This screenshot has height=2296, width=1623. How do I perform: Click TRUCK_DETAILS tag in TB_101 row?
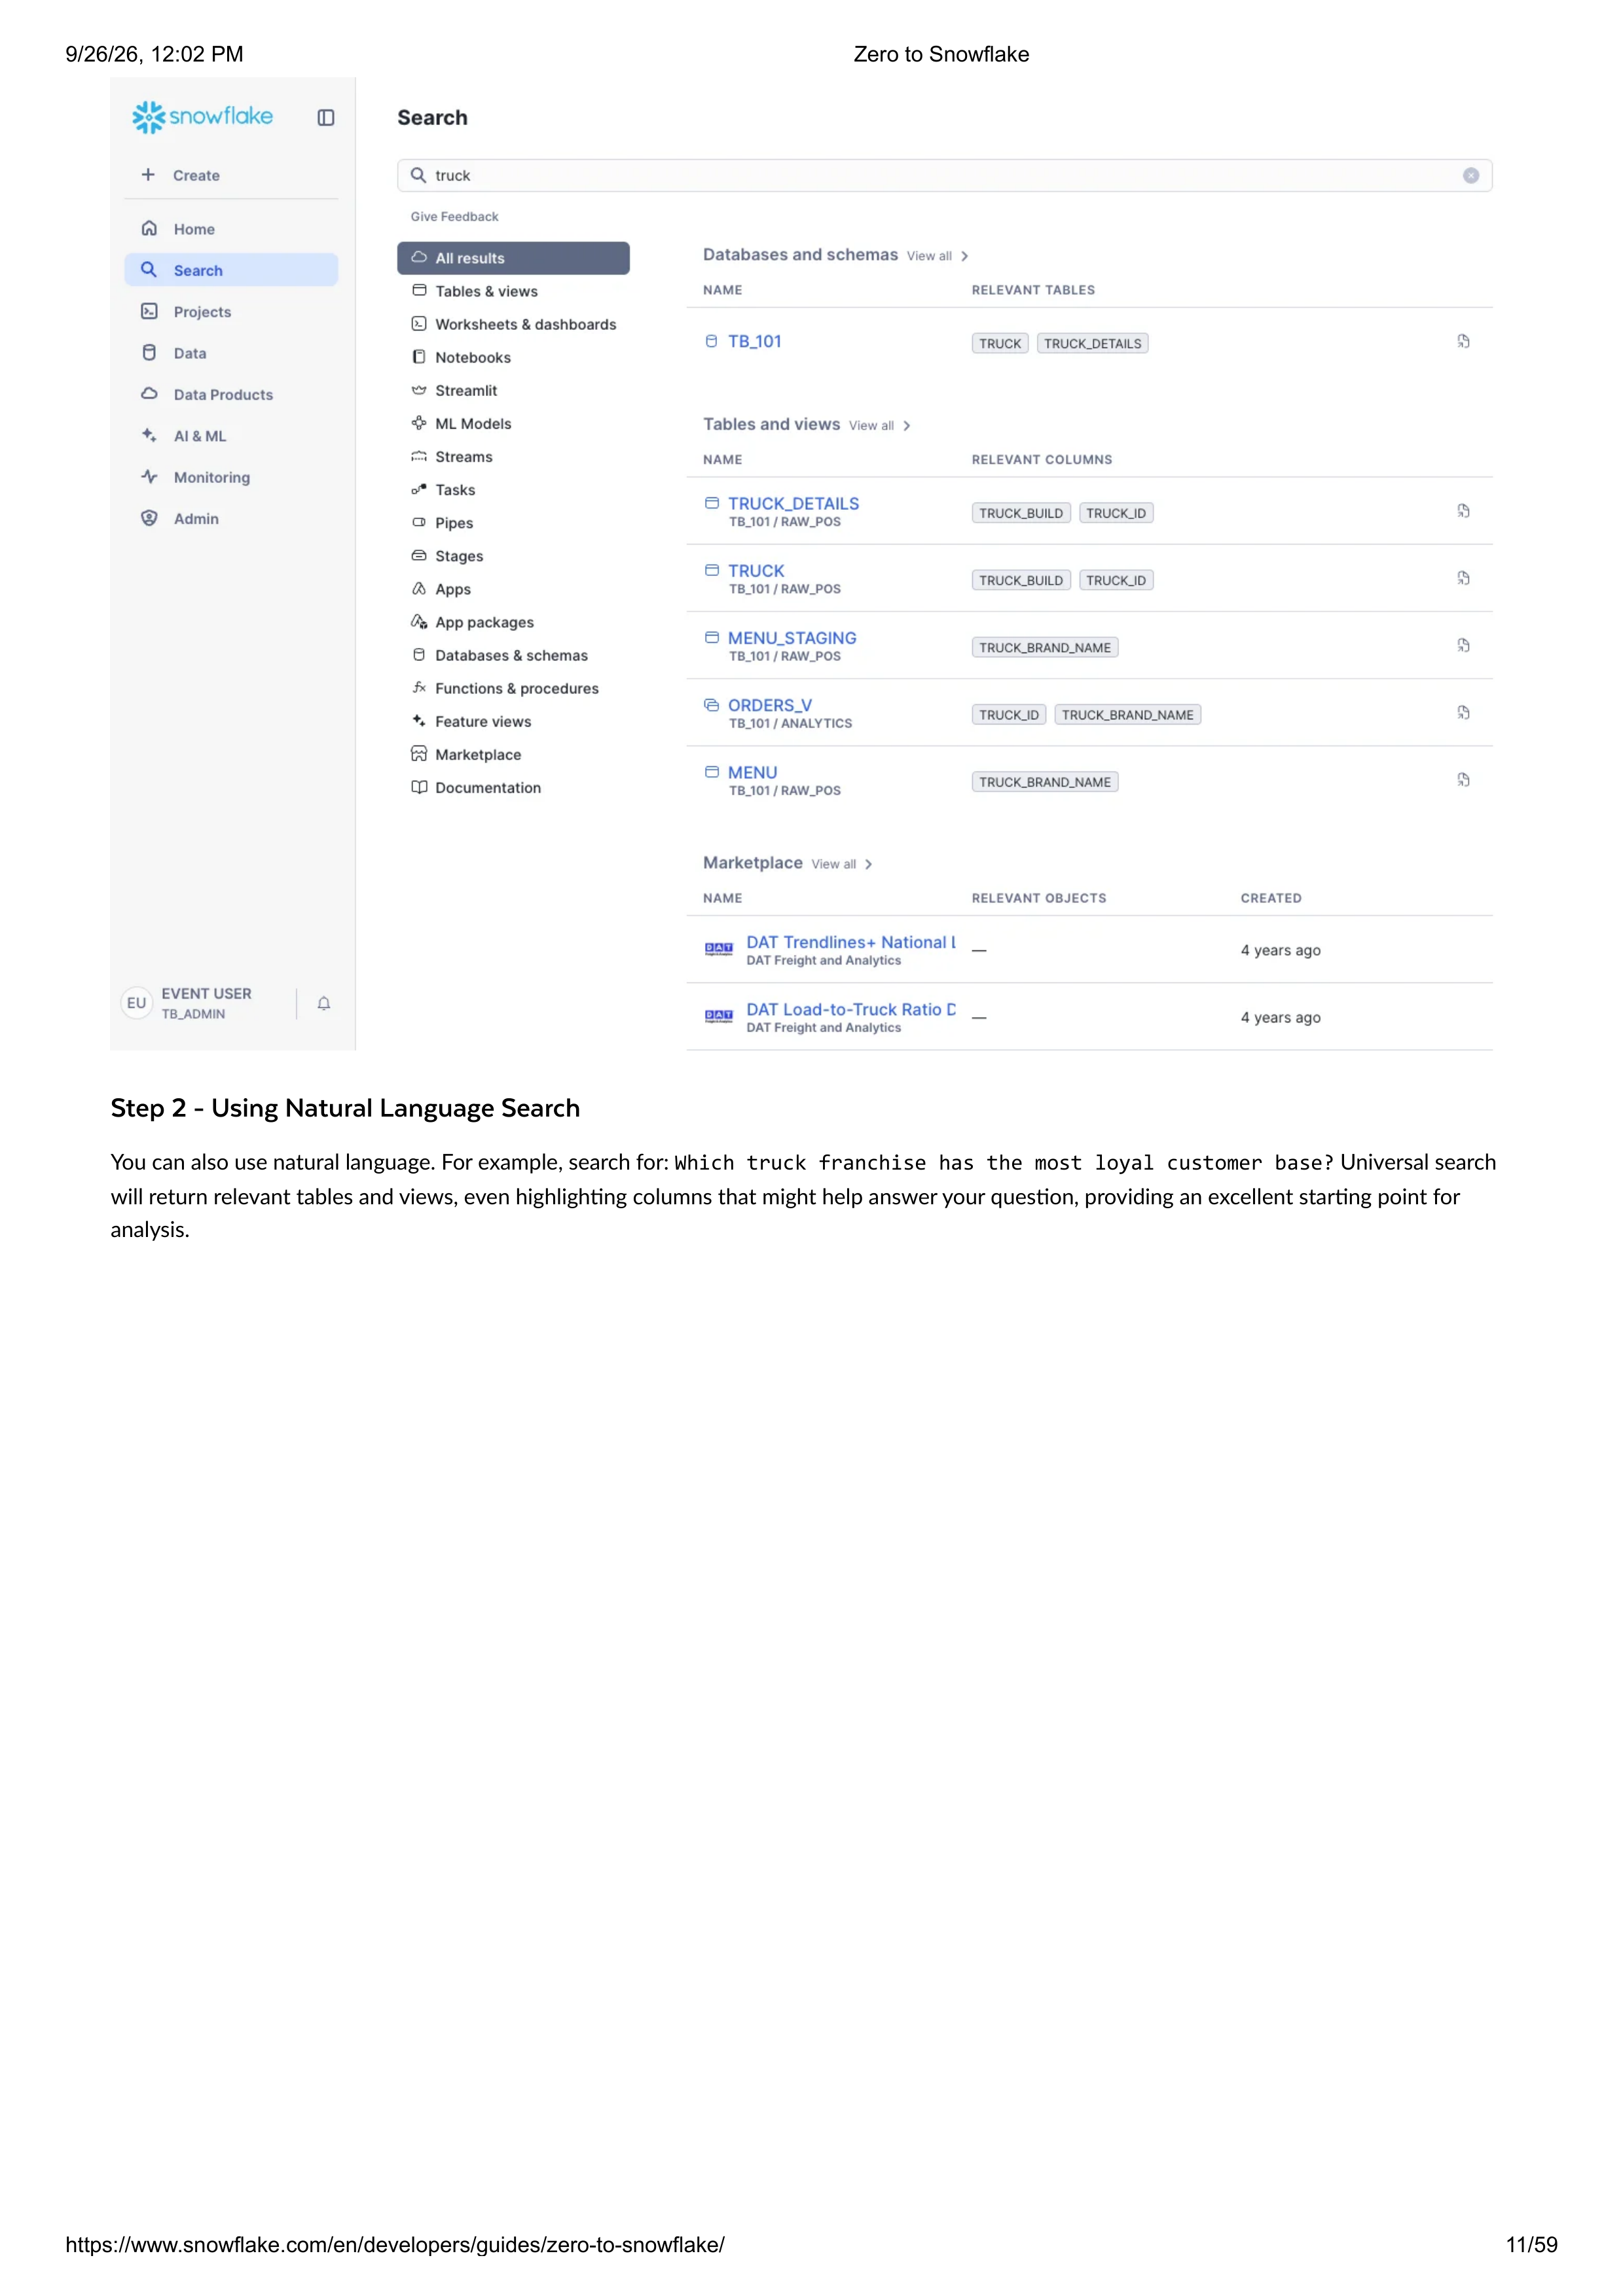point(1092,343)
